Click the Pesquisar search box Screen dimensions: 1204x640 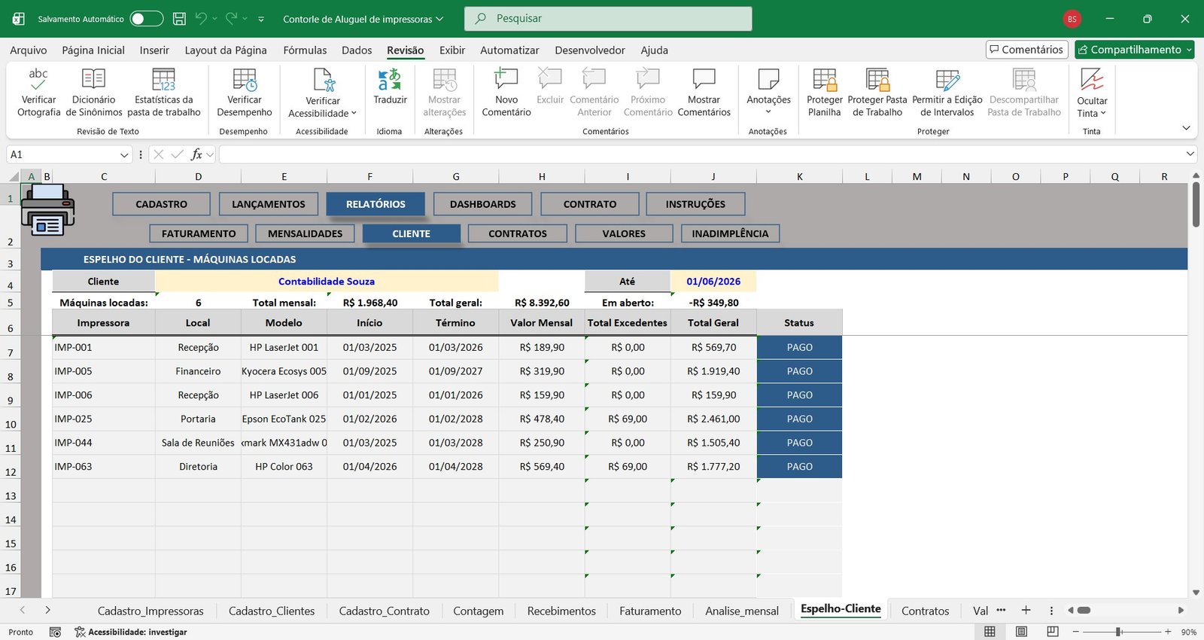coord(608,19)
